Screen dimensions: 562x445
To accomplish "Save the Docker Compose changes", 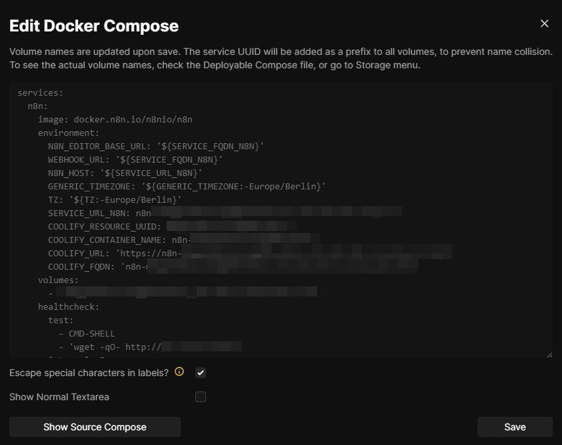I will (514, 426).
